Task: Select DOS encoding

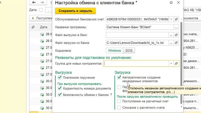Action: click(x=129, y=51)
